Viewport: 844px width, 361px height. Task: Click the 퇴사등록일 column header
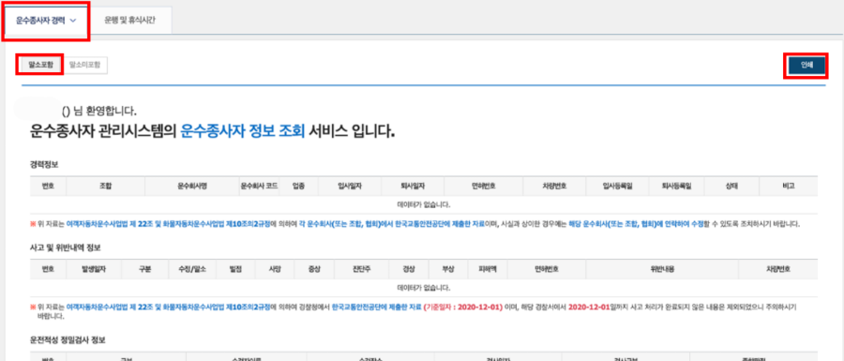tap(676, 186)
